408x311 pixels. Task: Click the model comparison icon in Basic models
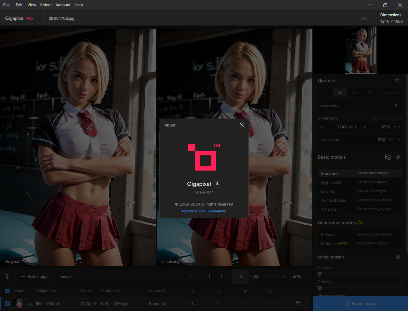[x=388, y=157]
